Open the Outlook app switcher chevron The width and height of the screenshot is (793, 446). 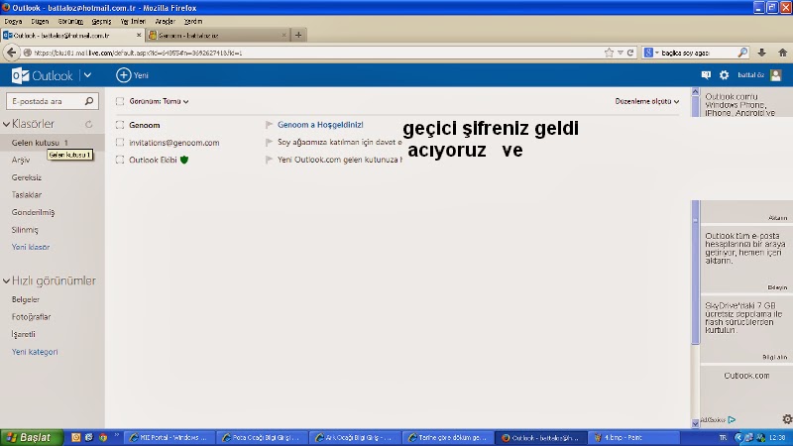click(x=87, y=75)
